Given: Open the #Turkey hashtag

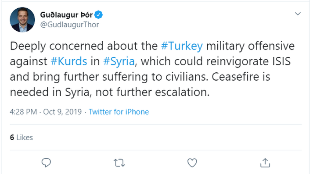Looking at the screenshot, I should tap(182, 46).
